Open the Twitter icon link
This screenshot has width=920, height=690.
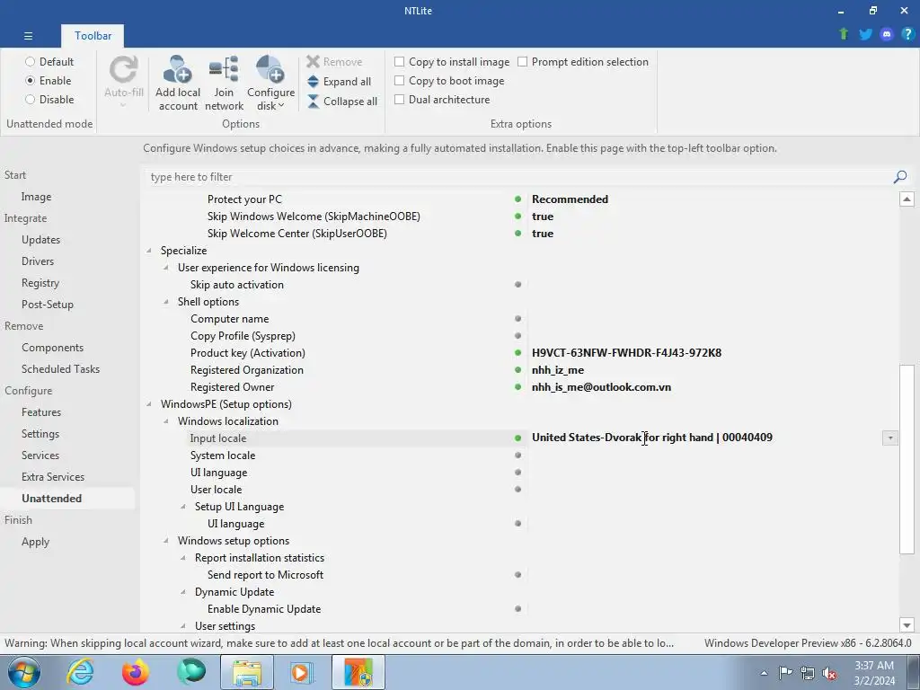click(865, 34)
